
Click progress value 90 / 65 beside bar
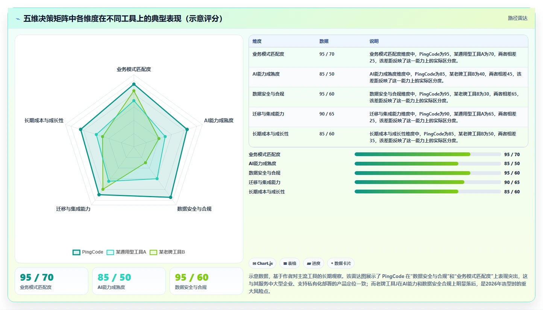tap(512, 182)
